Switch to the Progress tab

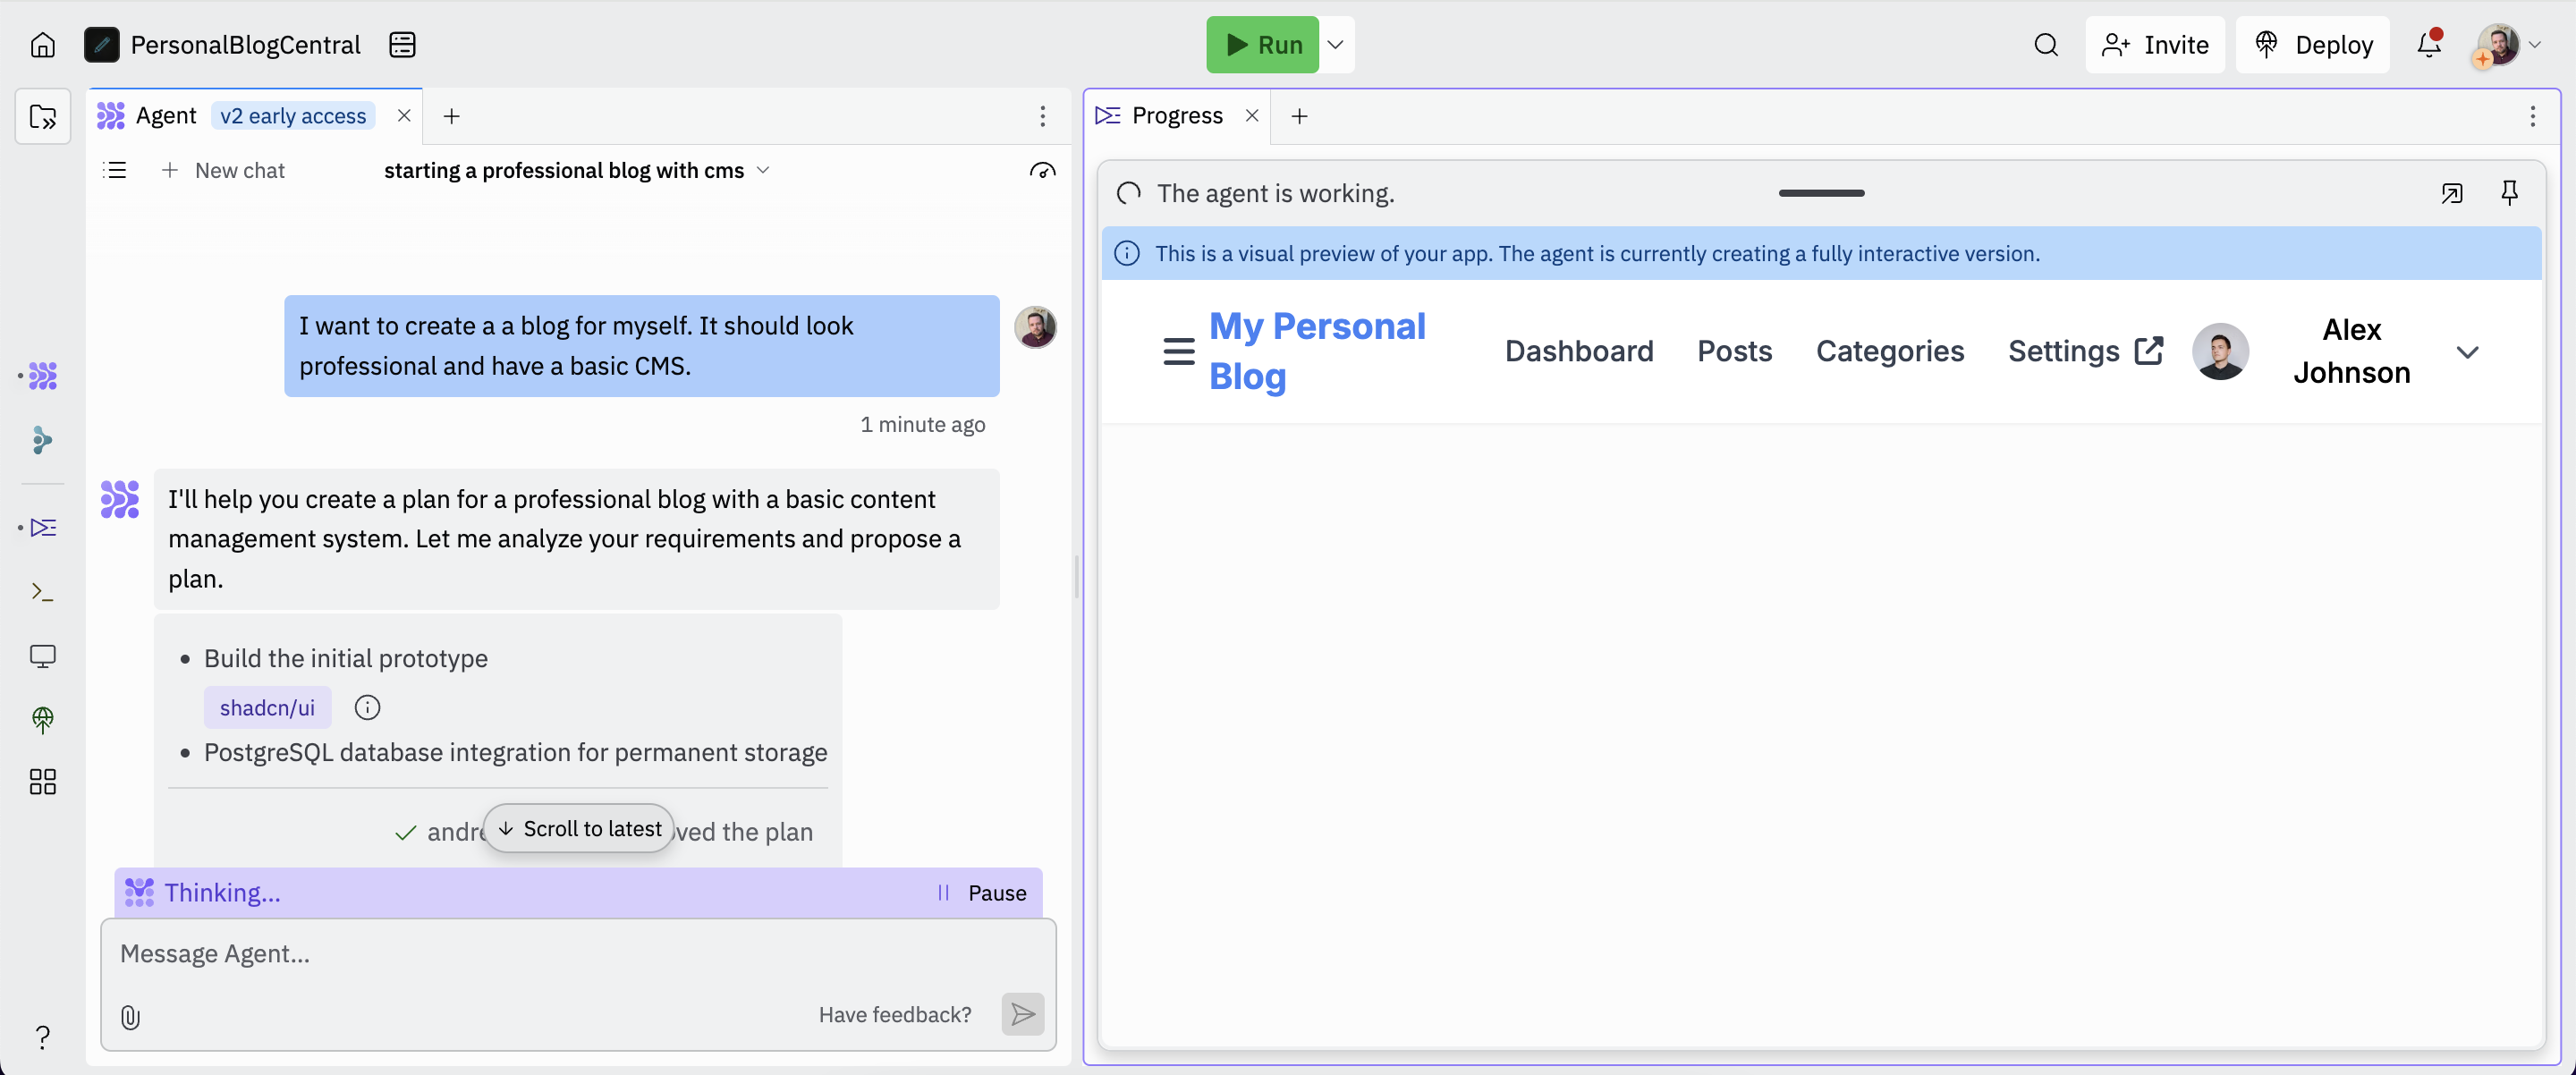click(1176, 116)
